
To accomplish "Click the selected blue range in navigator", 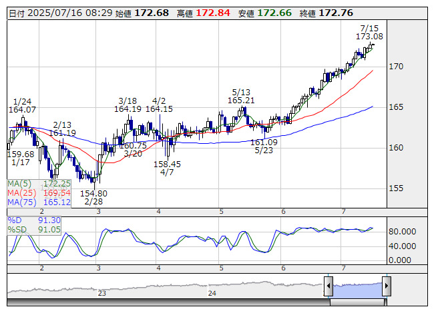I will [357, 290].
